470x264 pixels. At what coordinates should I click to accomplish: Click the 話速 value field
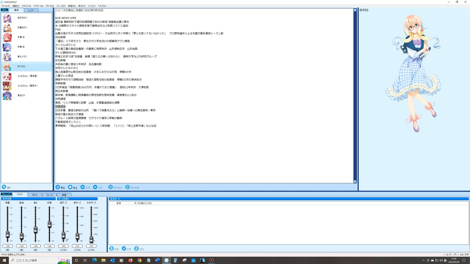[21, 246]
